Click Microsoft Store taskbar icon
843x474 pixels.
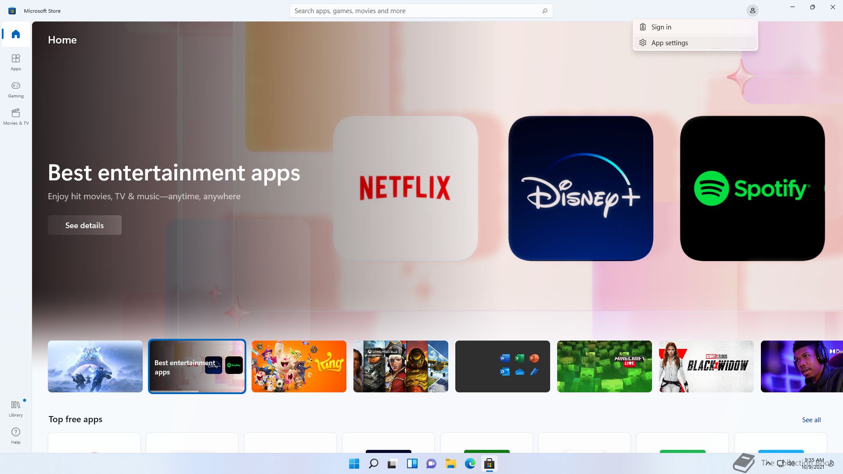489,464
